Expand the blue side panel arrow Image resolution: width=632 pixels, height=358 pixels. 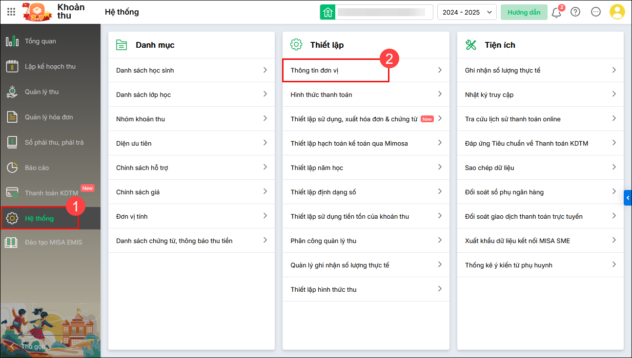tap(628, 198)
